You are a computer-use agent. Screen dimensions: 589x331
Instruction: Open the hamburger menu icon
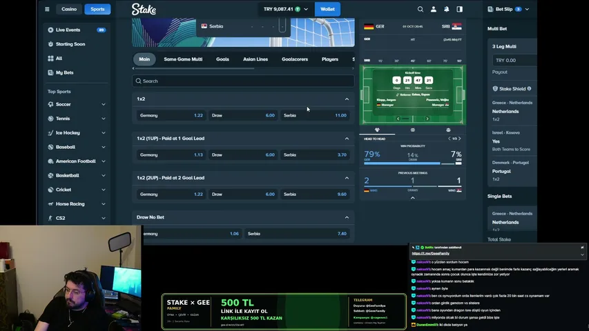point(47,9)
